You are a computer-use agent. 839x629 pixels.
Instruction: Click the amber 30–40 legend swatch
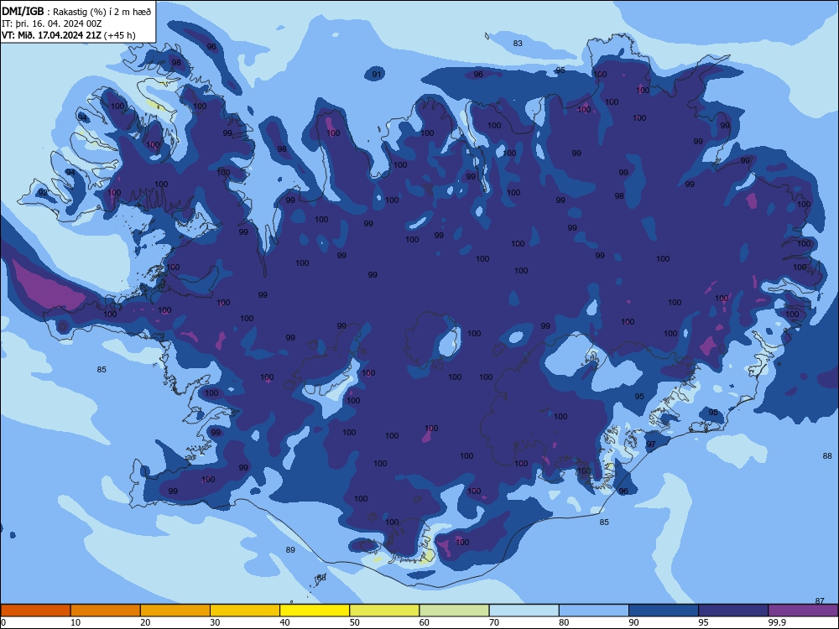245,611
